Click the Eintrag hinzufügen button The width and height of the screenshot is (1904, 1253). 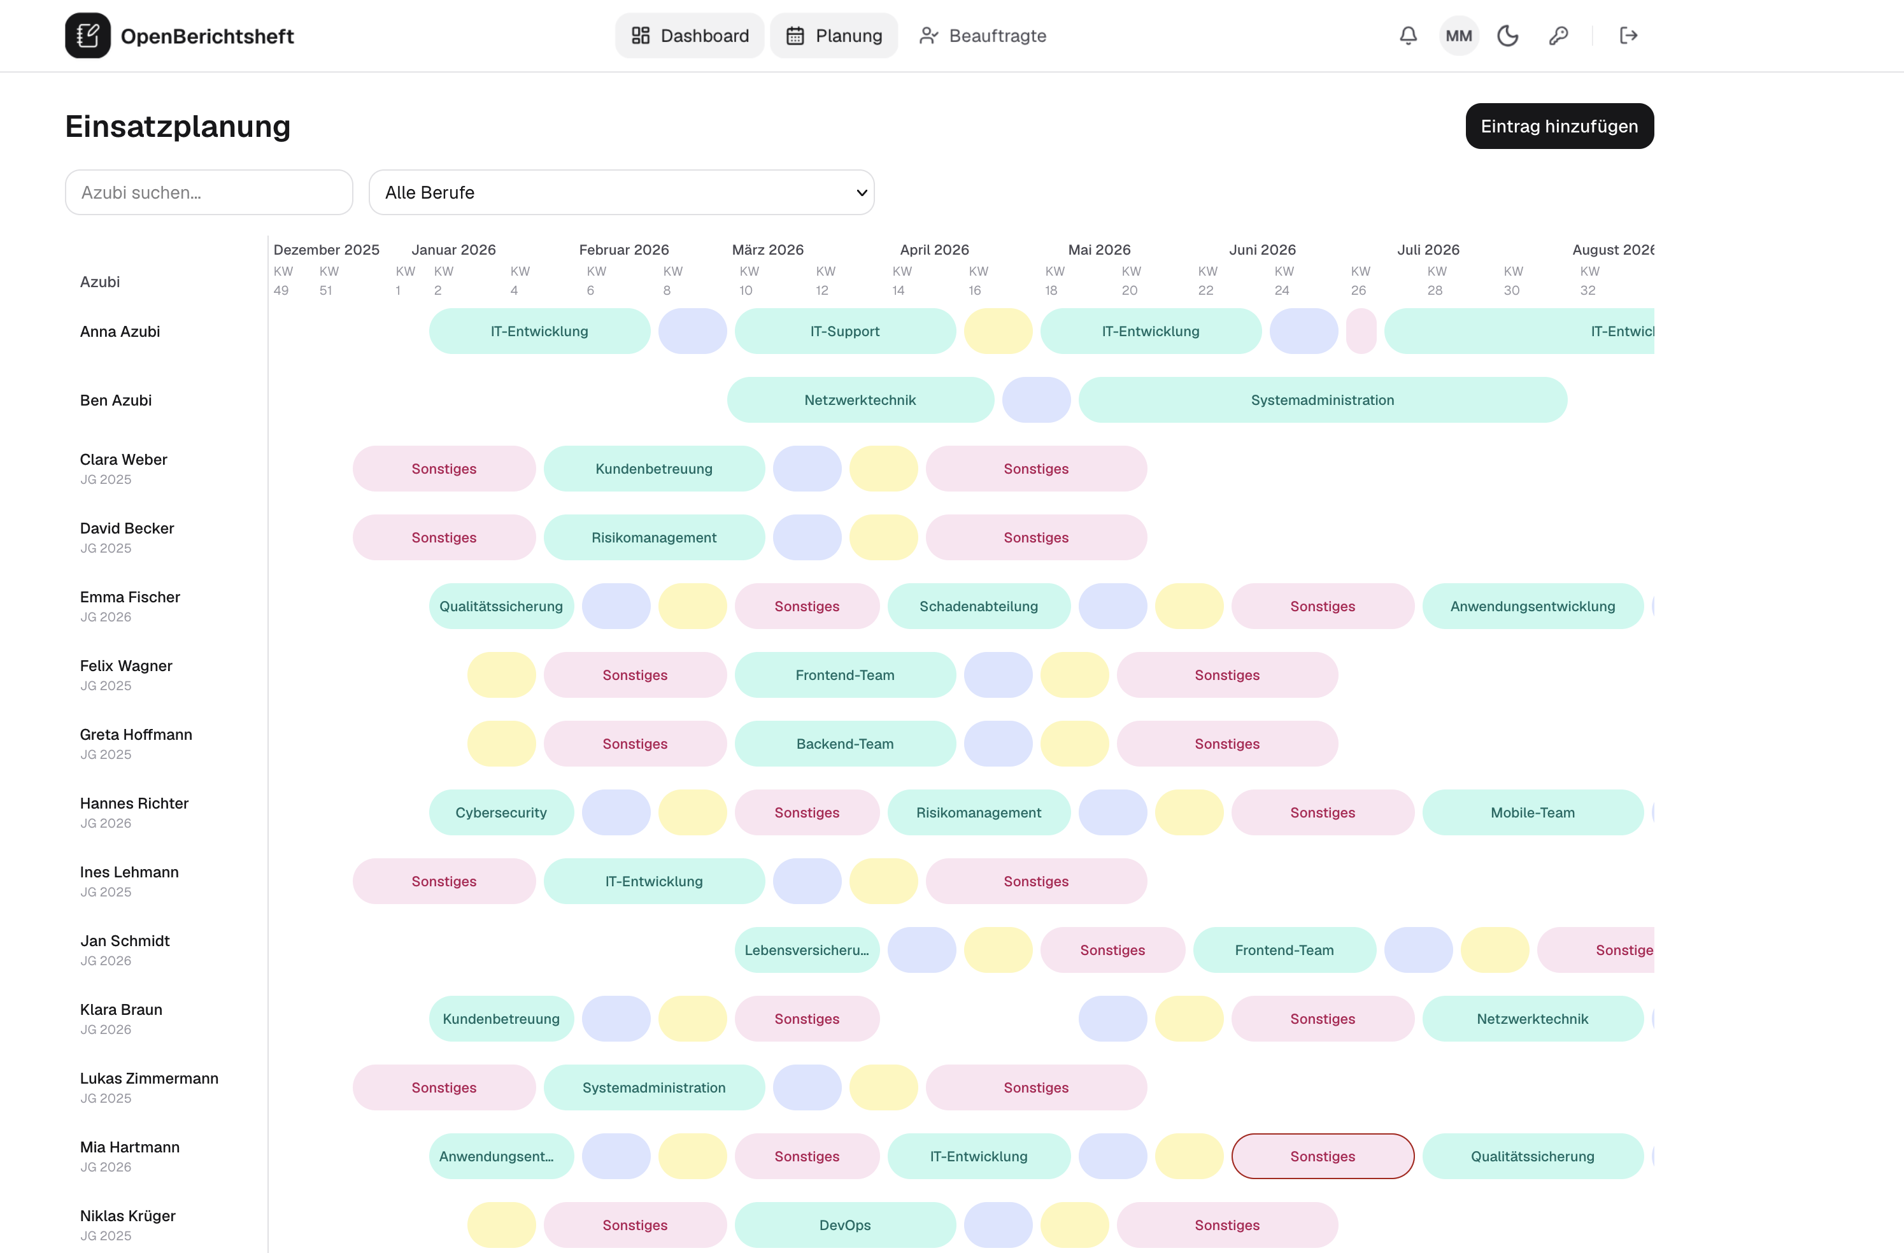[x=1559, y=126]
